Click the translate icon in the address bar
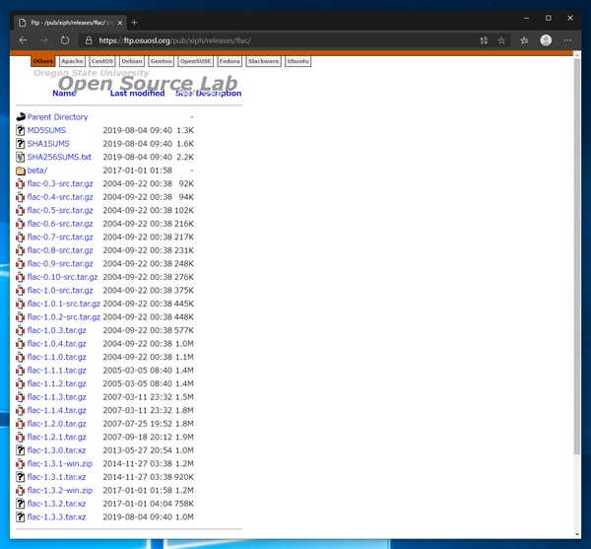This screenshot has height=549, width=591. [484, 40]
